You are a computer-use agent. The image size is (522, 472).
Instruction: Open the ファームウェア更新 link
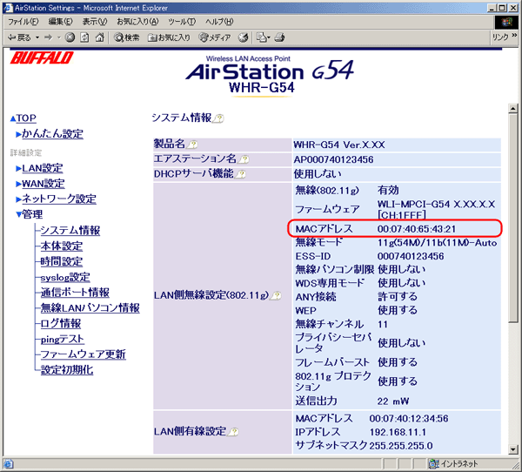click(83, 354)
